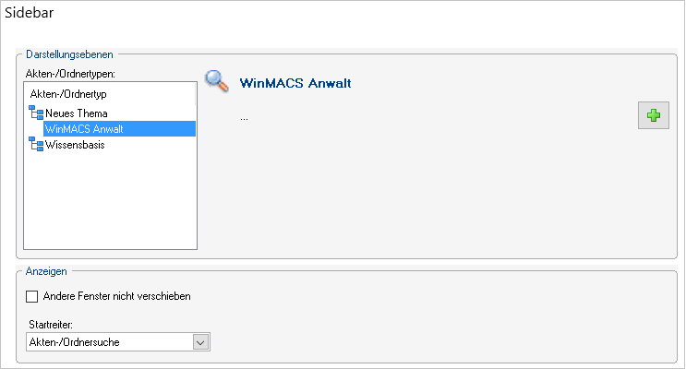Enable Andere Fenster nicht verschieben checkbox
This screenshot has height=369, width=686.
pyautogui.click(x=32, y=296)
